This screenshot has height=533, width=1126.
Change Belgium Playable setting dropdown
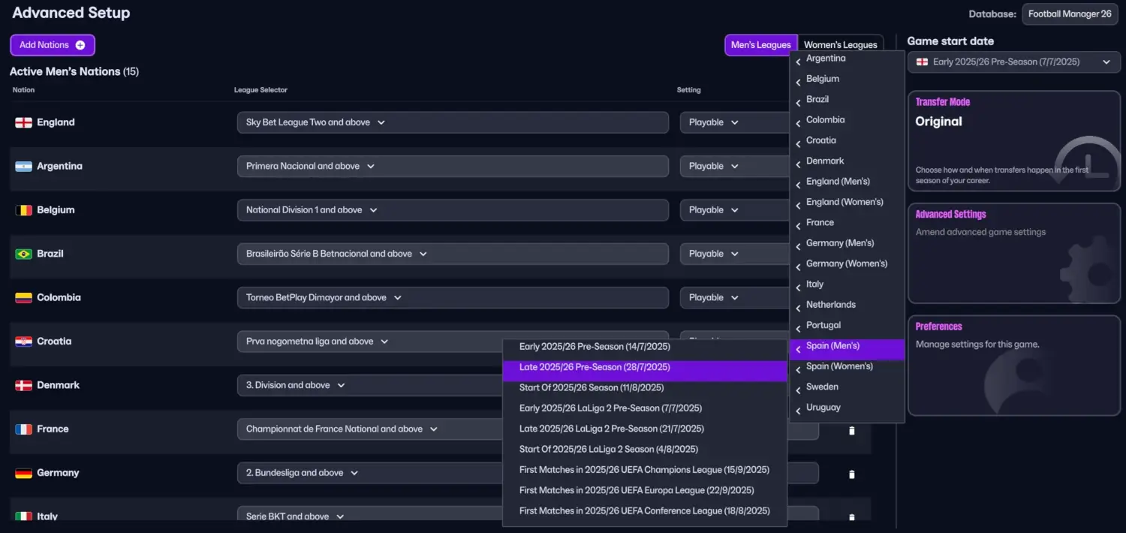(x=734, y=210)
